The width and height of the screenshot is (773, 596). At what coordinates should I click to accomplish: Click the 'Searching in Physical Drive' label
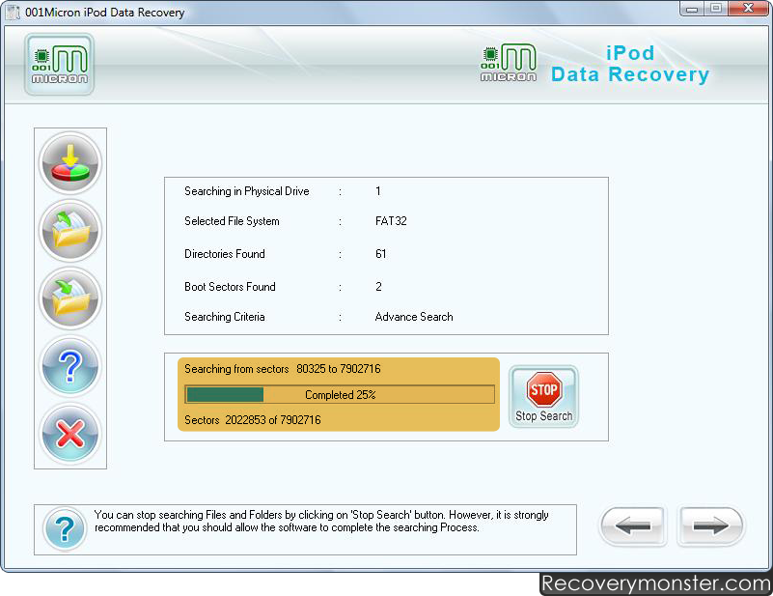pyautogui.click(x=246, y=191)
